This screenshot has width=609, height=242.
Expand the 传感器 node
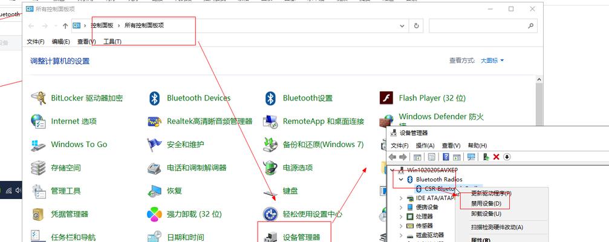click(x=401, y=226)
